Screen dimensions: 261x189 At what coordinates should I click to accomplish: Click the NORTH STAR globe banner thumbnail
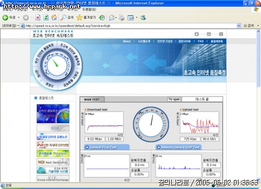tap(53, 114)
